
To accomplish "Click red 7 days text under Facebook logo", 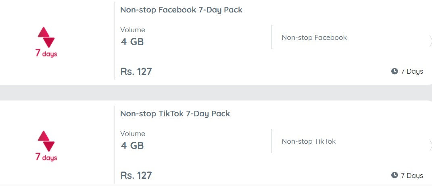I will pos(46,53).
